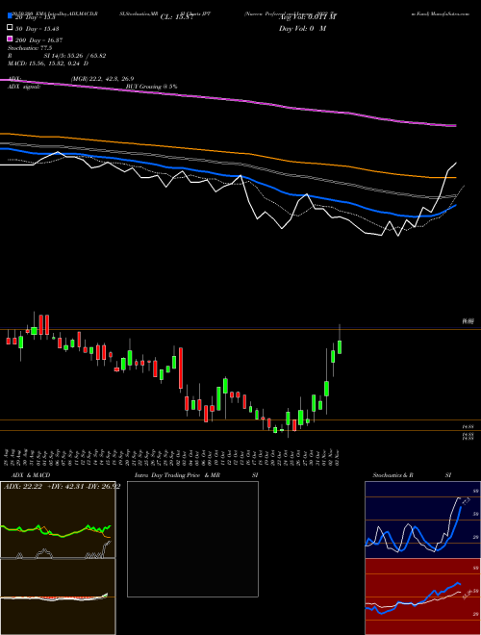This screenshot has width=481, height=635.
Task: Select the '50 Day = 15.48' legend text
Action: (x=37, y=29)
